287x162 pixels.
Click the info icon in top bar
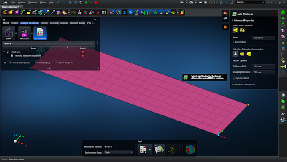(x=206, y=3)
